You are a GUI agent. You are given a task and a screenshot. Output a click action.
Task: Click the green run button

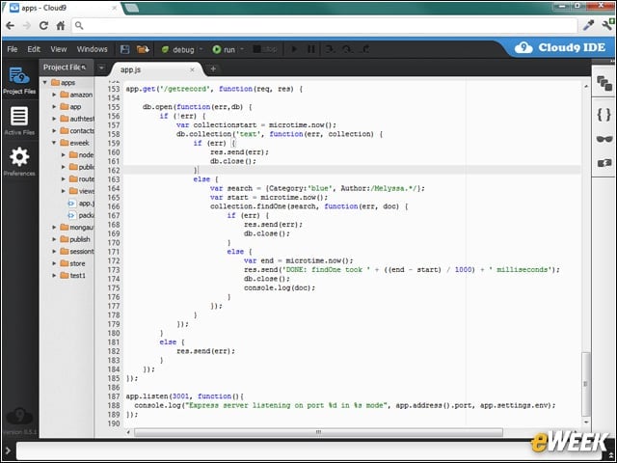click(x=224, y=49)
